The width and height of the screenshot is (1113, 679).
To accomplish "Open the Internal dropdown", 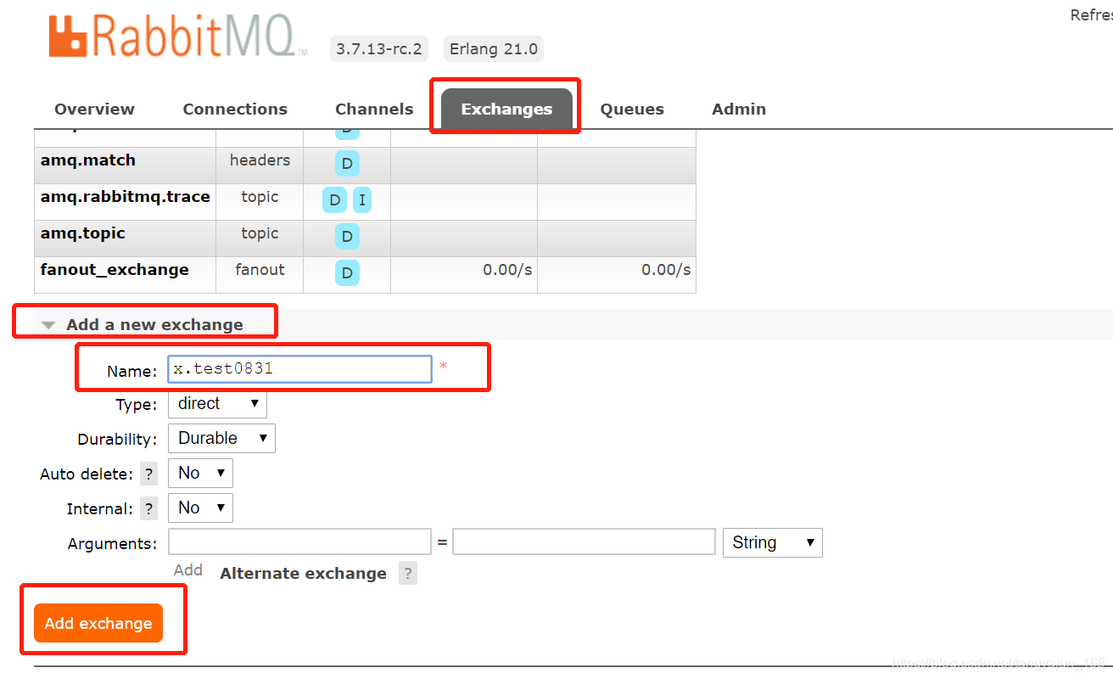I will [200, 508].
